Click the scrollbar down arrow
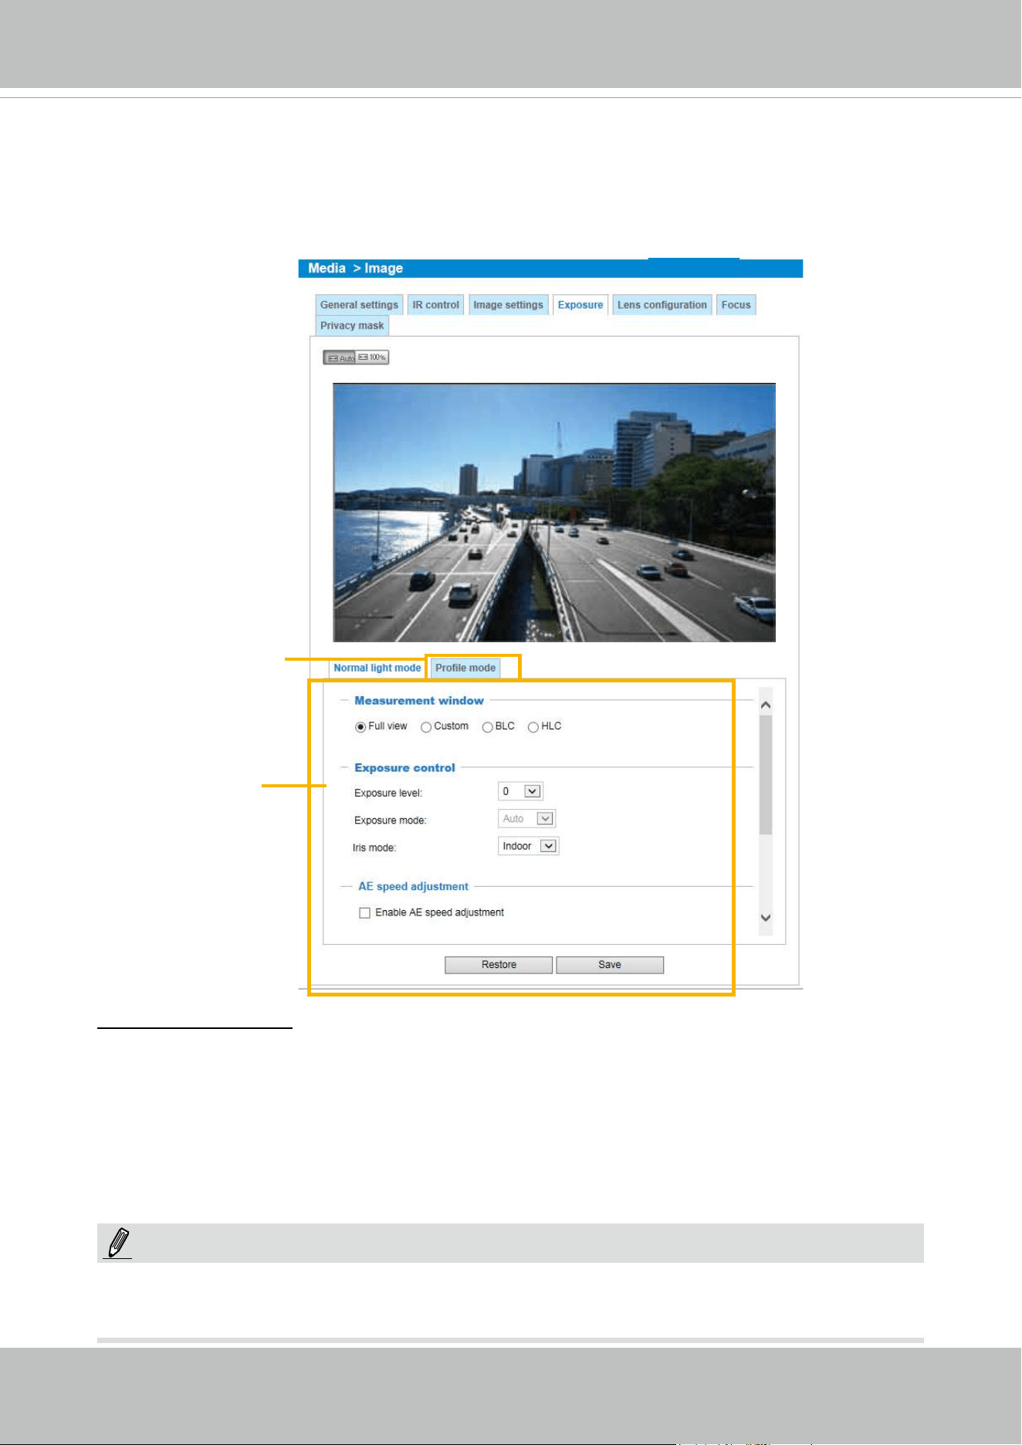 [x=766, y=918]
